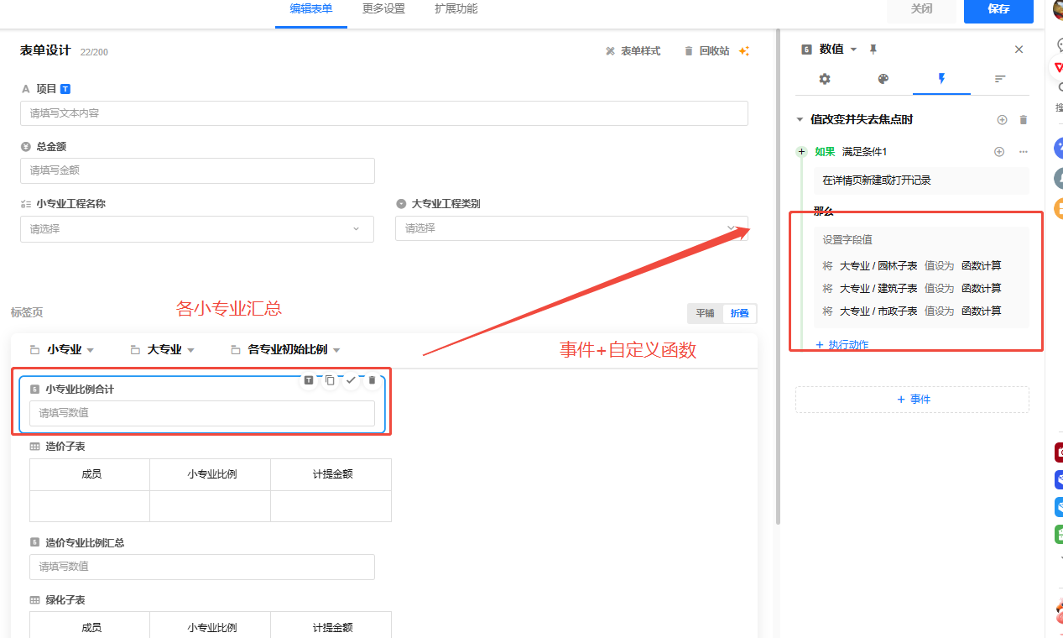The height and width of the screenshot is (638, 1063).
Task: Switch to the 更多设置 tab
Action: tap(383, 9)
